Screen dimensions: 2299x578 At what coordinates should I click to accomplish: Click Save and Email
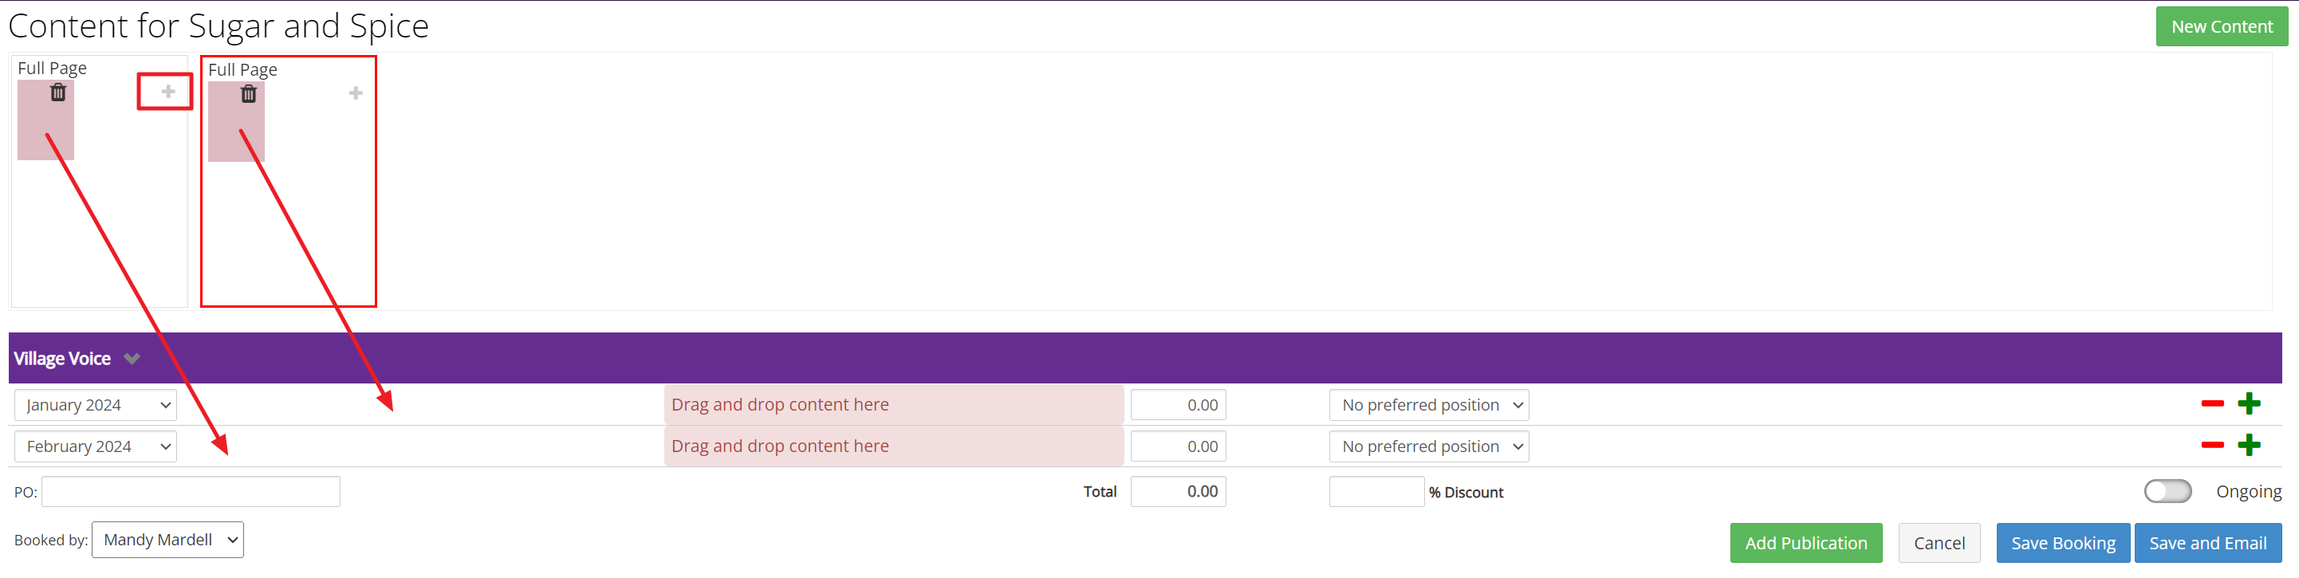2206,543
